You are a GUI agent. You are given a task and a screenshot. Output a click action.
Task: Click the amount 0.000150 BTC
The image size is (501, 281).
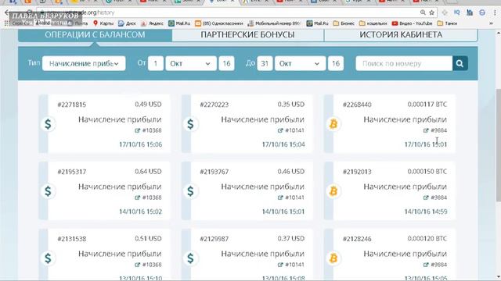[427, 172]
